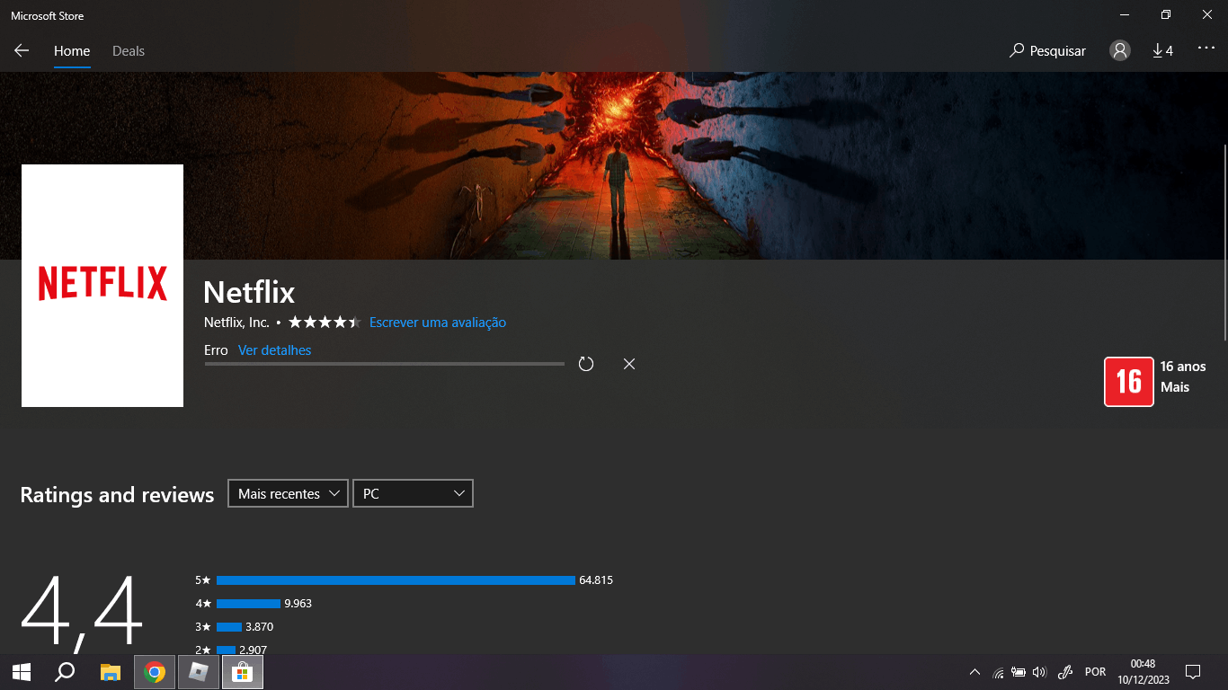This screenshot has width=1228, height=690.
Task: Open the Home tab
Action: (x=72, y=51)
